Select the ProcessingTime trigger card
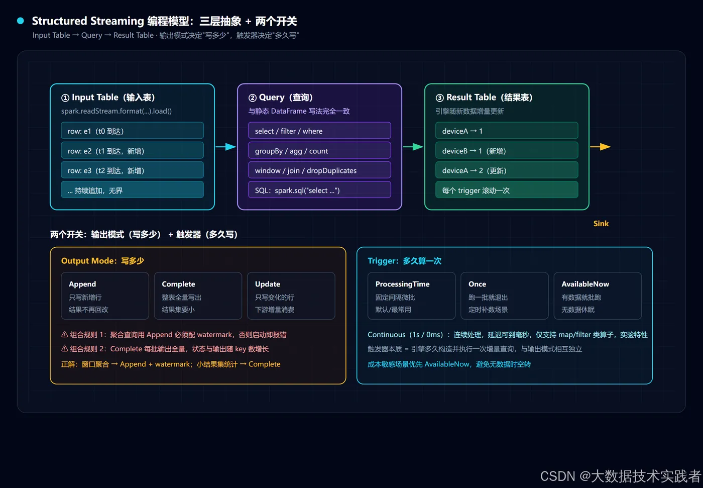Viewport: 703px width, 488px height. 411,296
